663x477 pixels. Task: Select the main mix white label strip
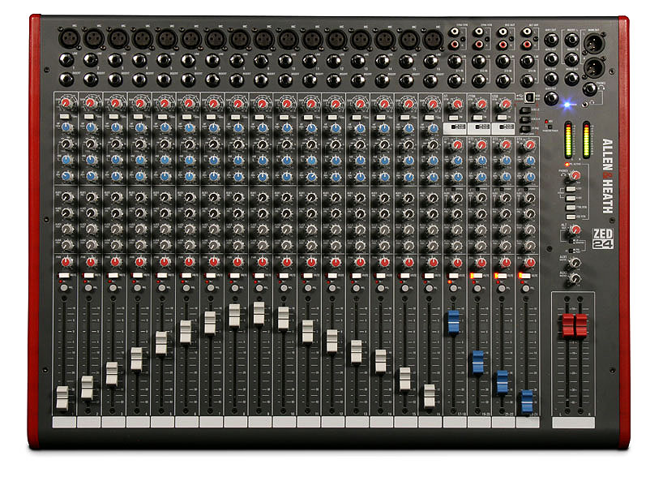click(573, 423)
